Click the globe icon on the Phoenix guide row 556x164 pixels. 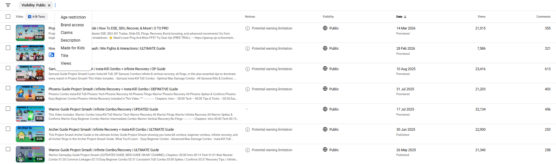click(325, 89)
